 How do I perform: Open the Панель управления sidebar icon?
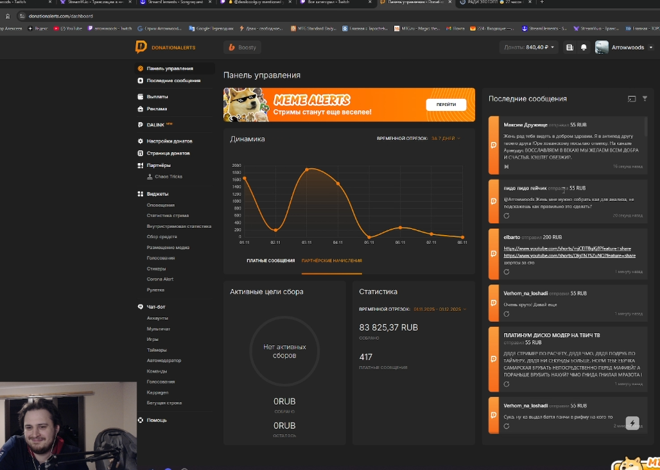pyautogui.click(x=141, y=69)
